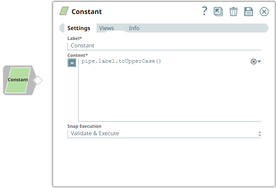The image size is (276, 188).
Task: Select the Constant snap on the canvas
Action: point(18,80)
